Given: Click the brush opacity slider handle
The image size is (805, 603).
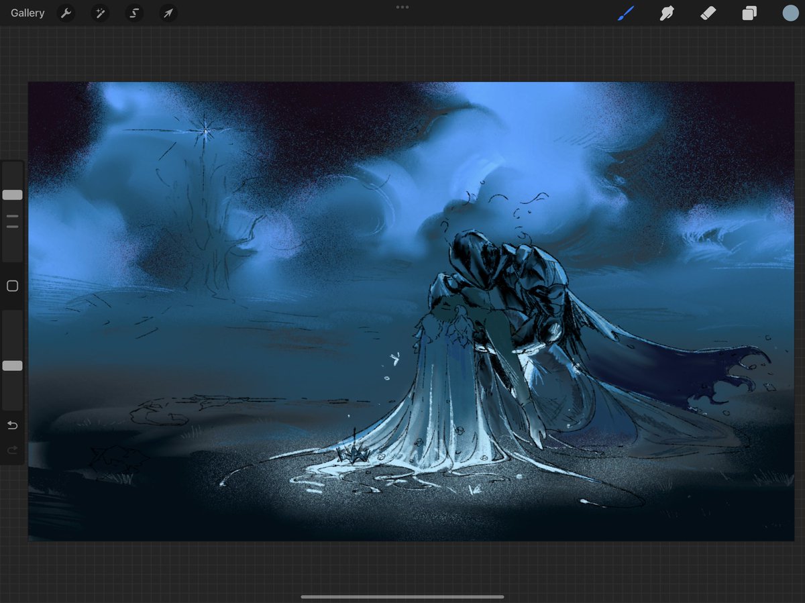Looking at the screenshot, I should (12, 366).
